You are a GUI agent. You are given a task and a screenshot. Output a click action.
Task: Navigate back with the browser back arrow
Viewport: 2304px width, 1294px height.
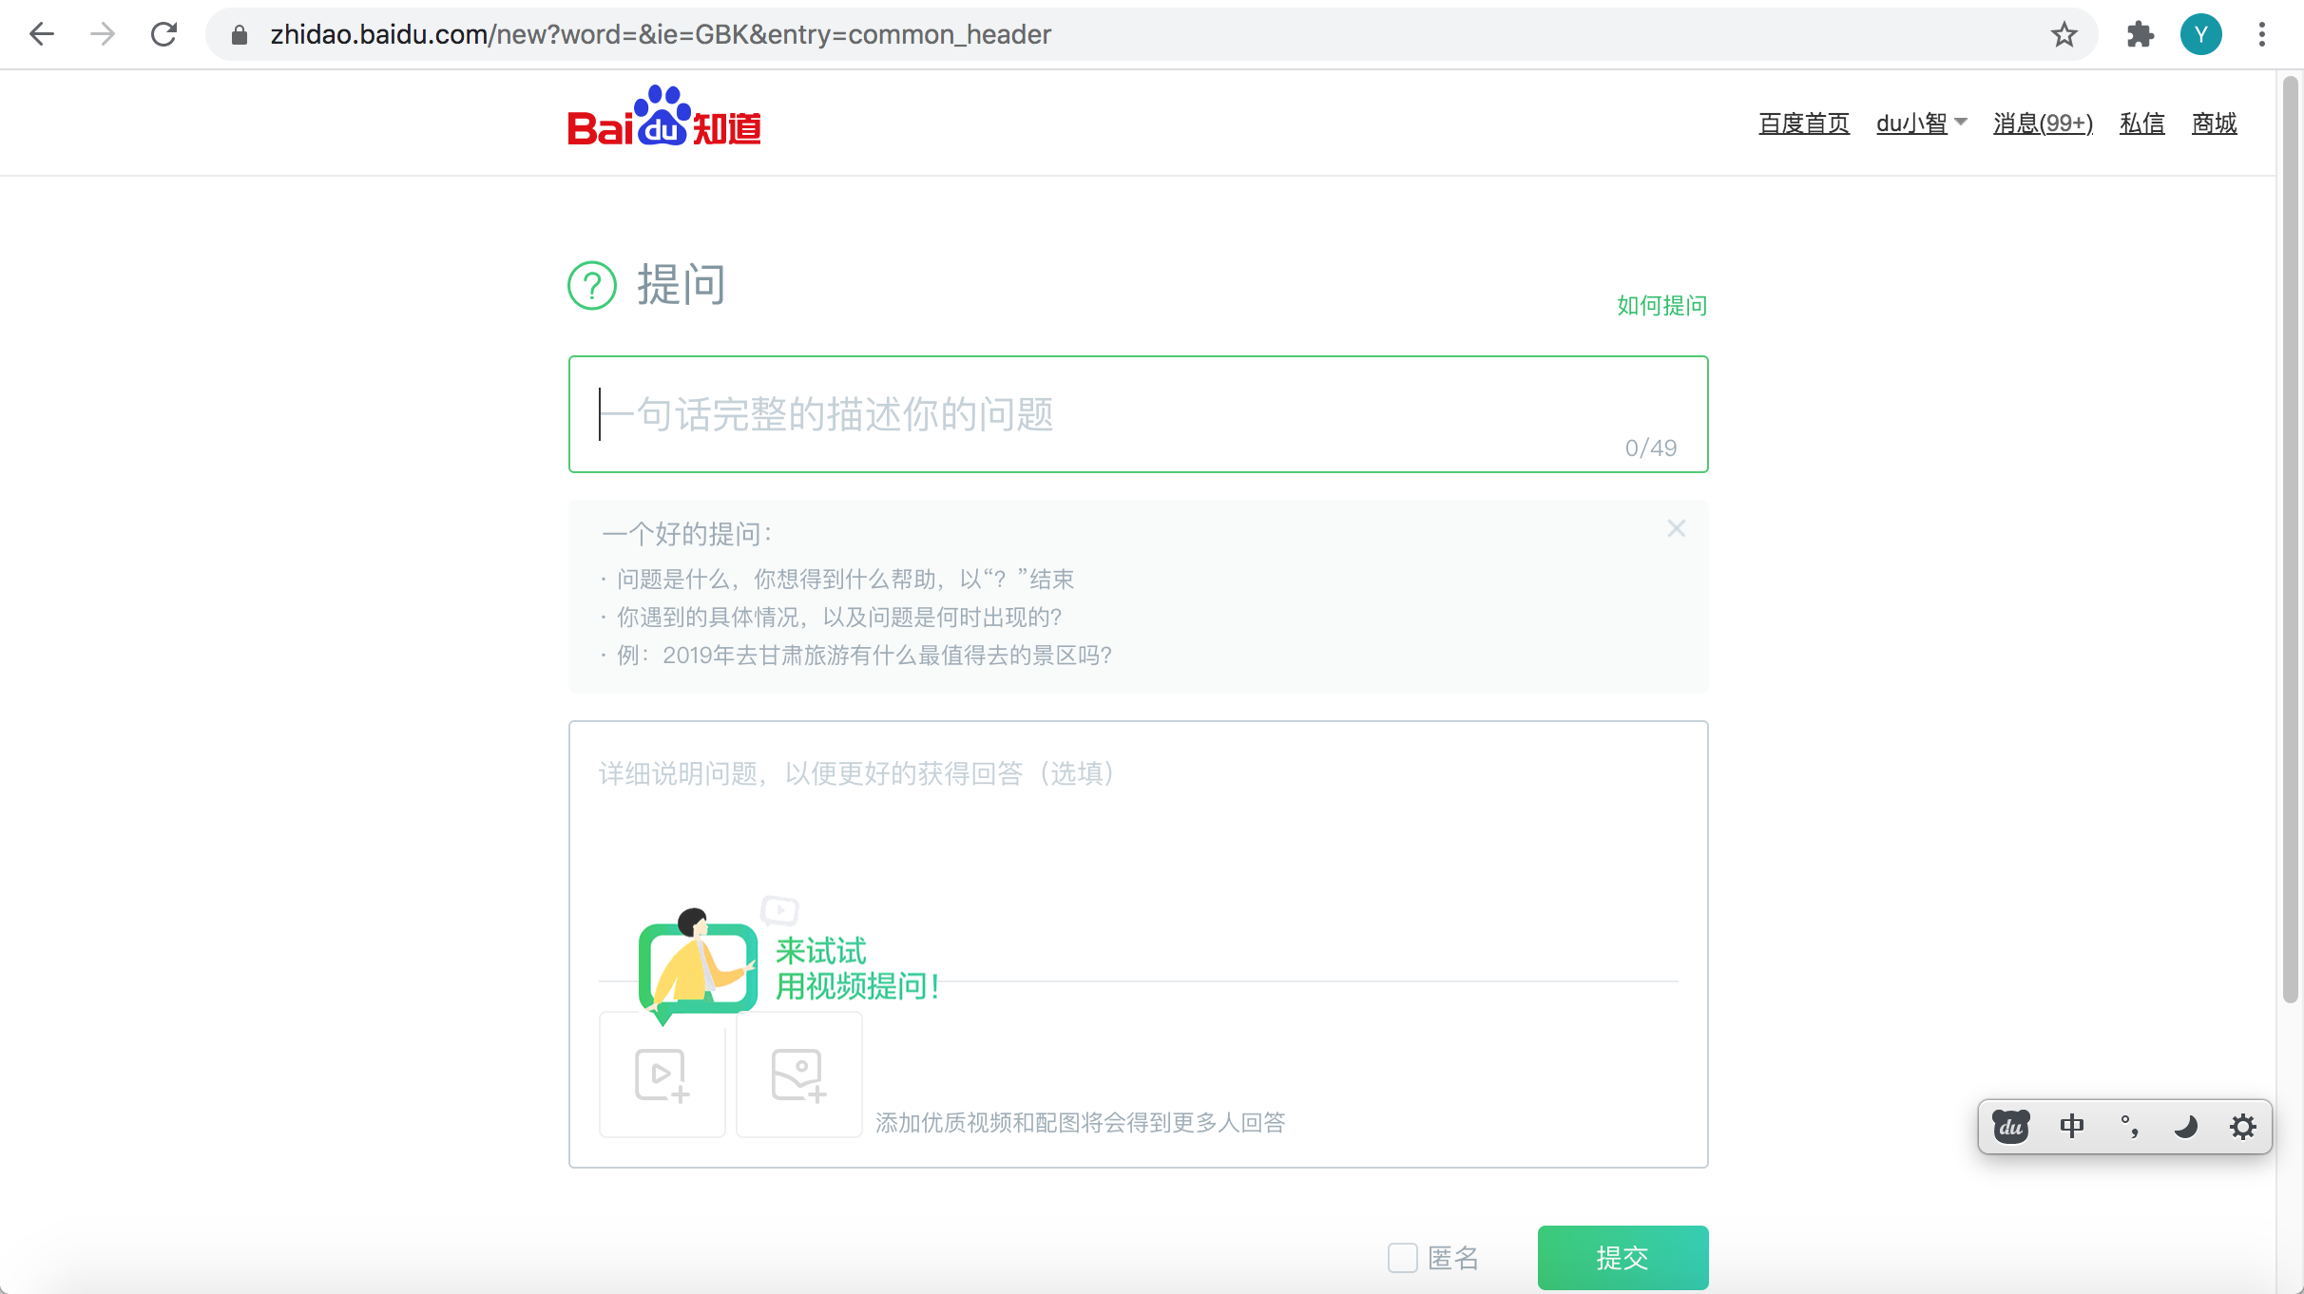pos(41,34)
